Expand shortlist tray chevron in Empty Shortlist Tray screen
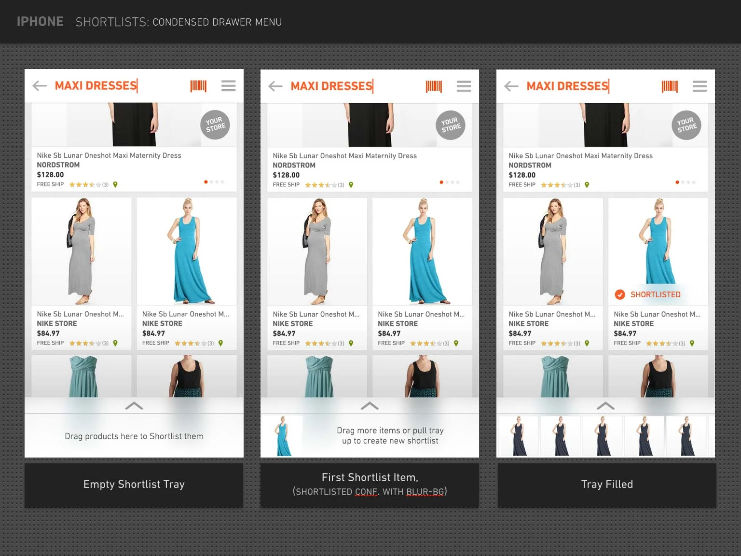 coord(134,406)
